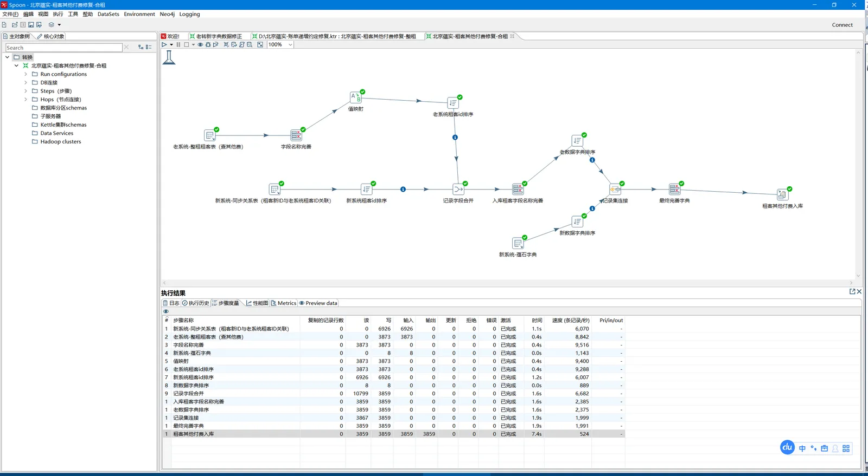Open the DataSets menu
The image size is (868, 476).
pyautogui.click(x=108, y=14)
